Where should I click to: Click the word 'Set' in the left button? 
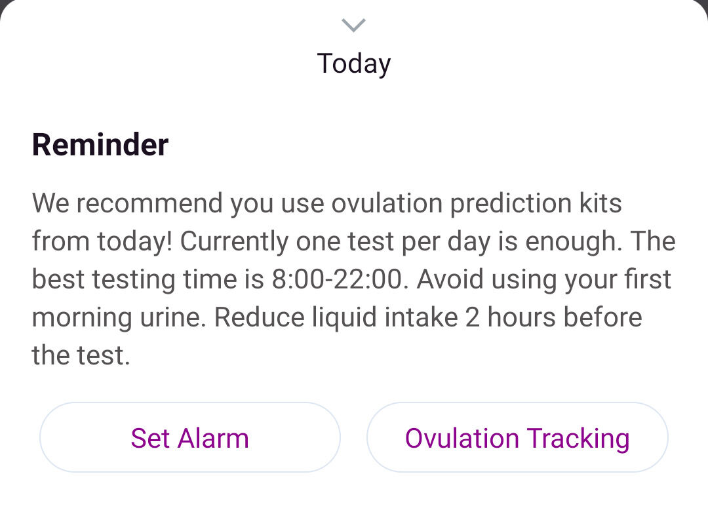[150, 439]
